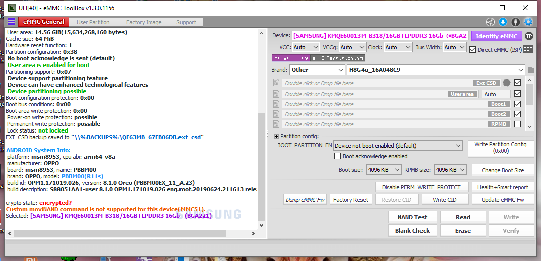Image resolution: width=541 pixels, height=261 pixels.
Task: Click the Userarea file drop field
Action: coord(381,94)
